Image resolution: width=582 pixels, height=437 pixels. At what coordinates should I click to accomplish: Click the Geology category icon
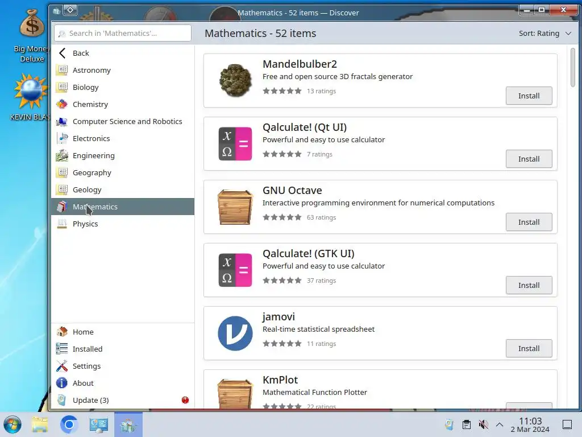coord(62,189)
